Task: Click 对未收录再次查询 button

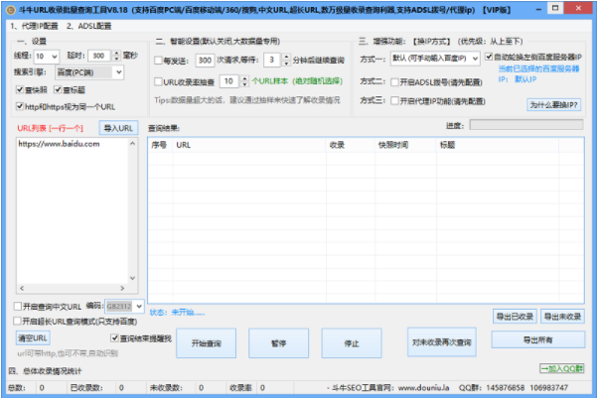Action: (442, 342)
